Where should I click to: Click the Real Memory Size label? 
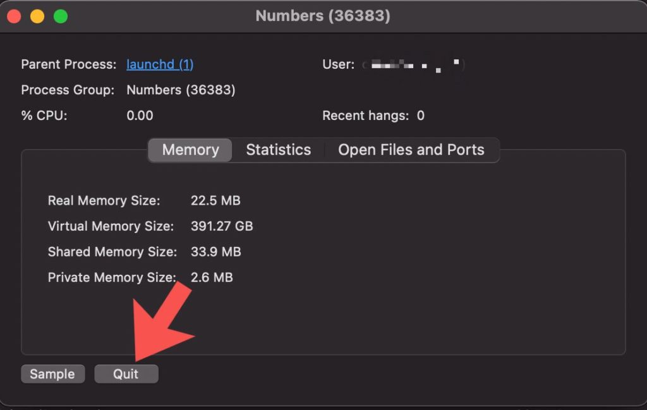click(x=104, y=200)
